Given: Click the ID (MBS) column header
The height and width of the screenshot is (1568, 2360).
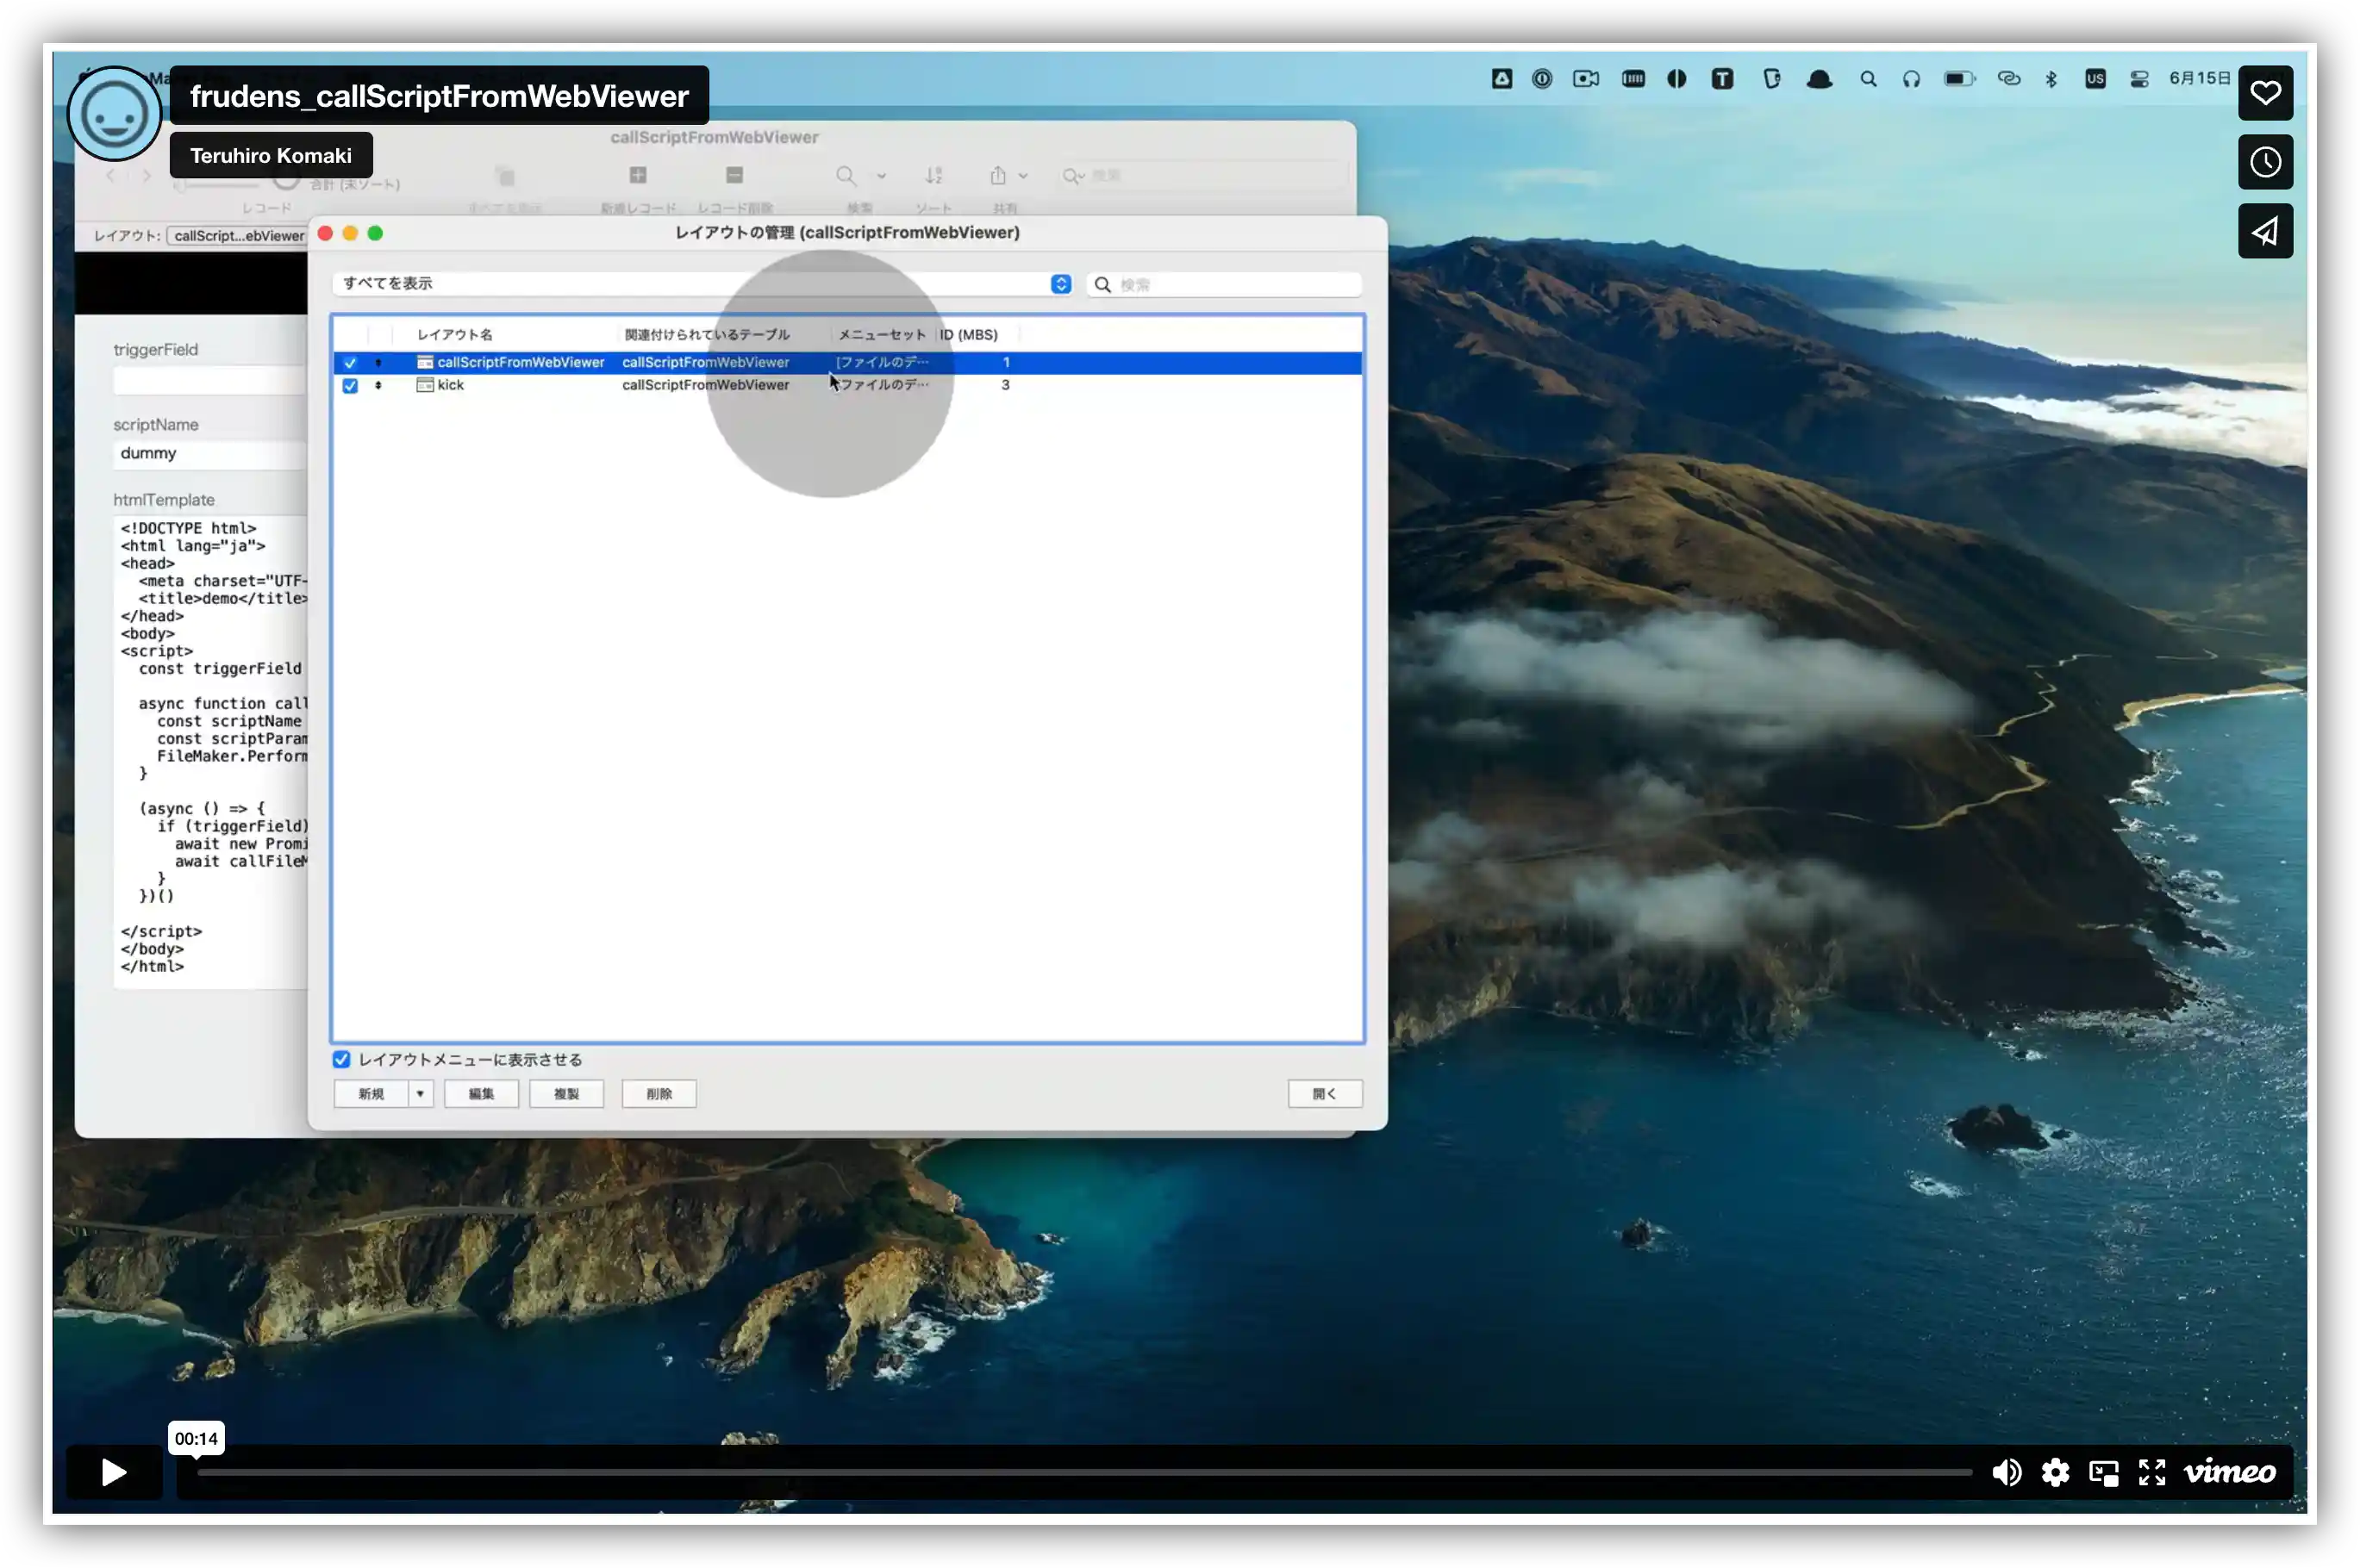Looking at the screenshot, I should coord(967,335).
